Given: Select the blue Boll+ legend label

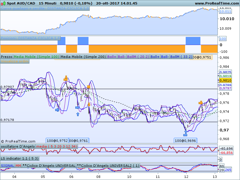Looking at the screenshot, I should [155, 57].
